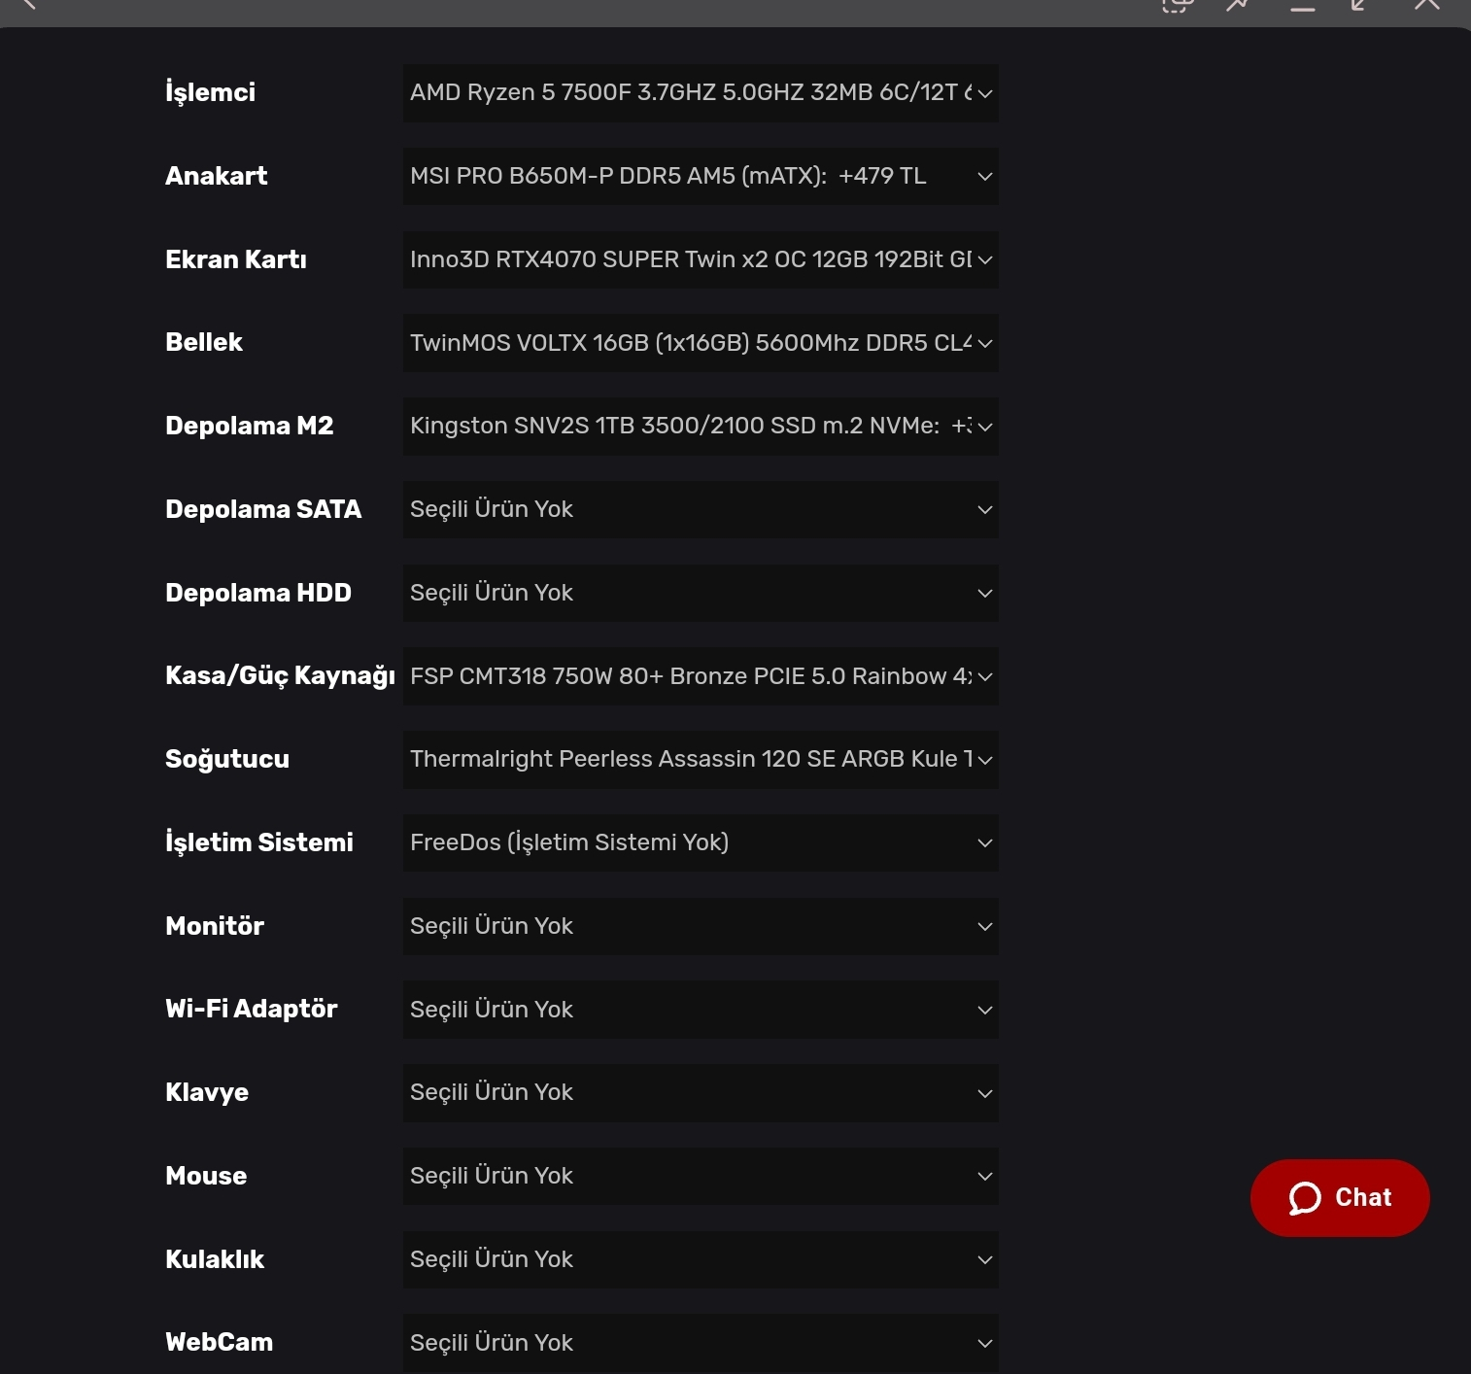Click the Kasa/Güç Kaynağı label
The image size is (1471, 1374).
[280, 676]
